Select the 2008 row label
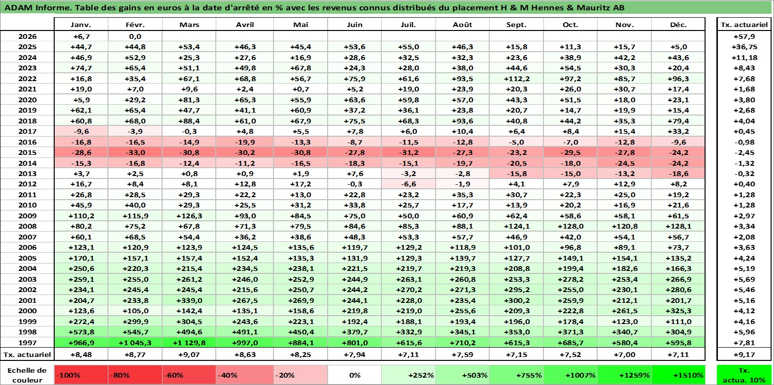The image size is (774, 385). [x=28, y=226]
